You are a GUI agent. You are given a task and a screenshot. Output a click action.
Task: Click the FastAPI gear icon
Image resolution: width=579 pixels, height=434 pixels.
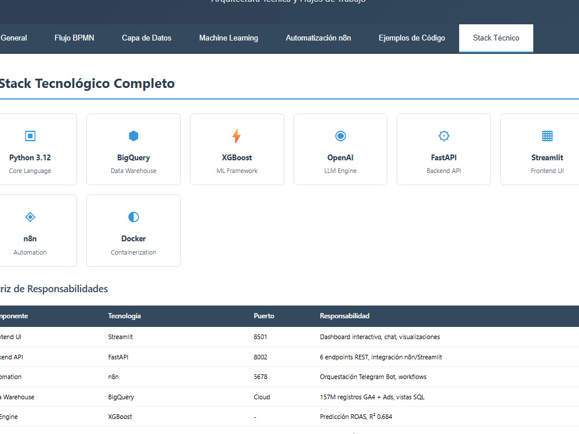pos(444,136)
